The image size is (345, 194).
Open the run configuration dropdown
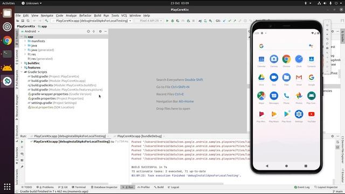[x=92, y=20]
